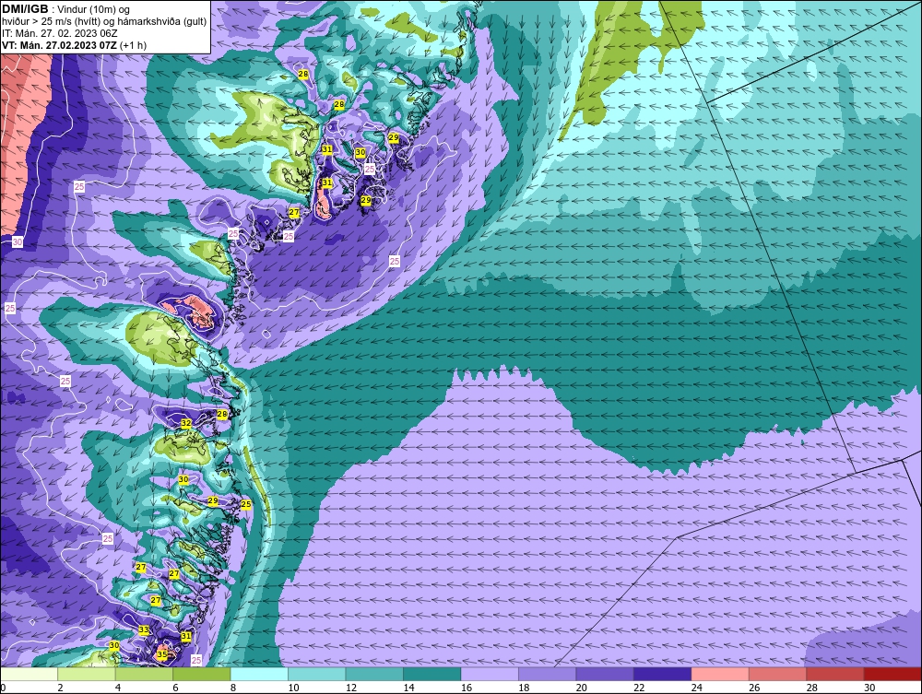Viewport: 922px width, 694px height.
Task: Click the title line 'DMI/IGB : Vindur (10m) og'
Action: 65,9
